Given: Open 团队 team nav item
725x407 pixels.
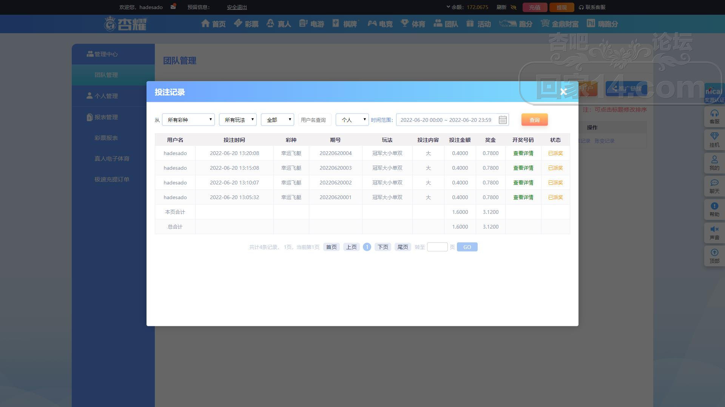Looking at the screenshot, I should point(446,24).
